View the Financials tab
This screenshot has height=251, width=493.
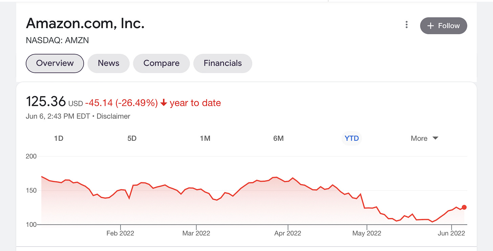pyautogui.click(x=222, y=63)
